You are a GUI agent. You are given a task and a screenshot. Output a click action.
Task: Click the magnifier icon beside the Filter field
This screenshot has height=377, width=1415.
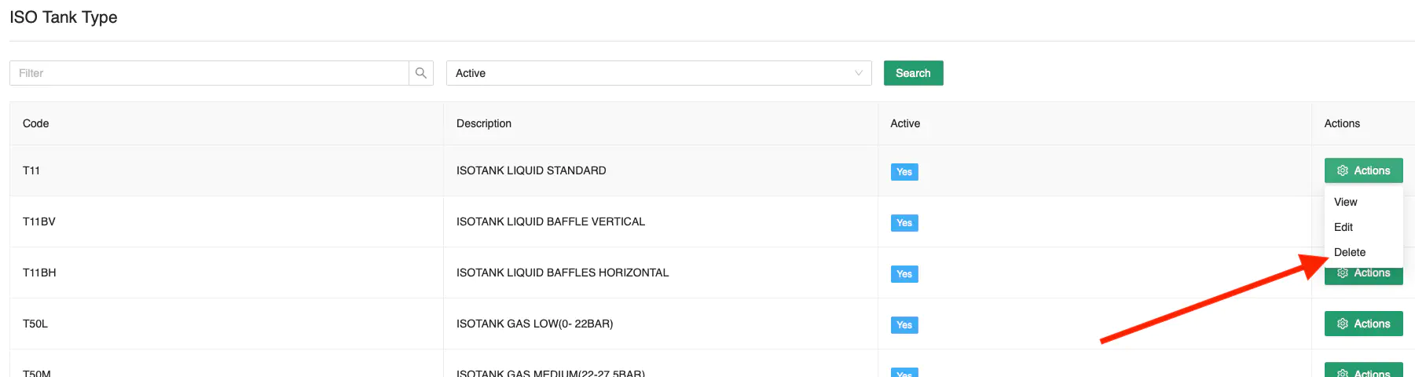[421, 73]
